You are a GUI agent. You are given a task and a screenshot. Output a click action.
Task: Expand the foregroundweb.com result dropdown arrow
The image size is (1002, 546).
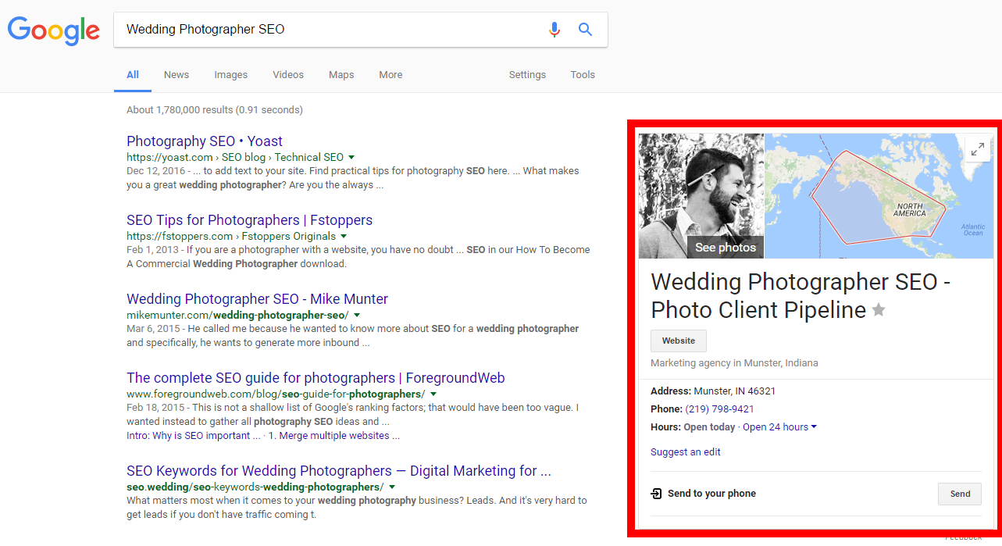(x=433, y=394)
